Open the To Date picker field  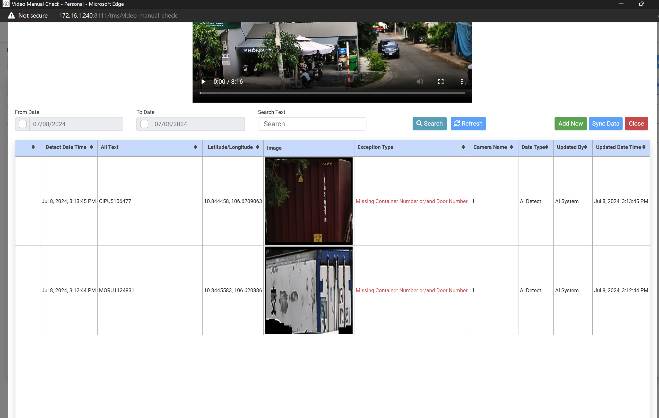pyautogui.click(x=198, y=124)
